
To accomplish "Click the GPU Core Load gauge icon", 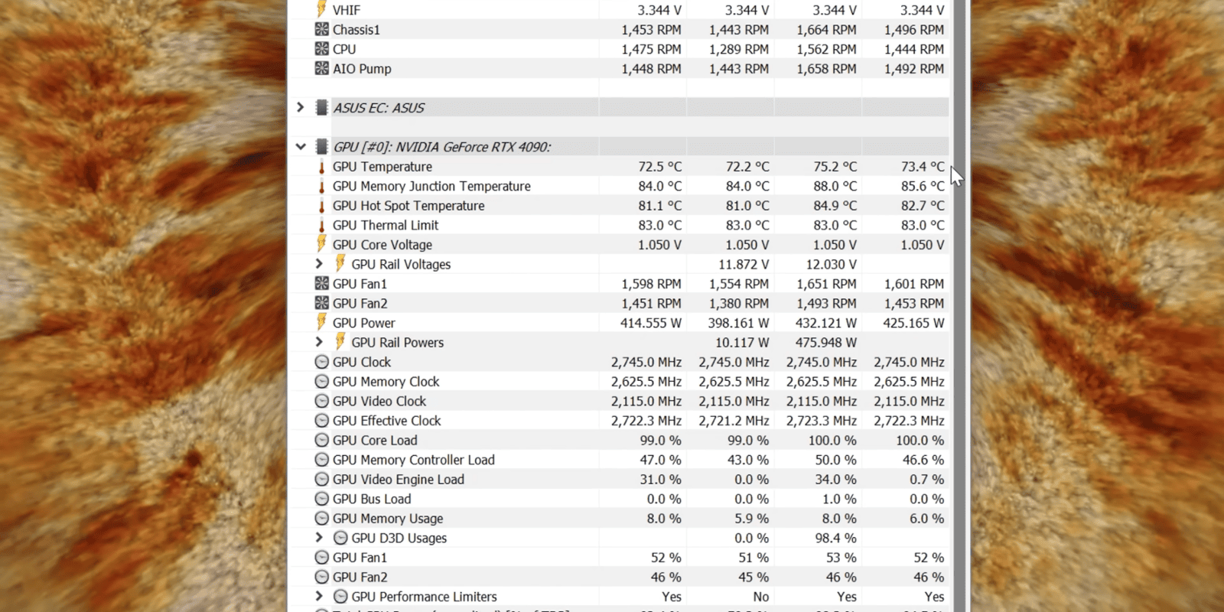I will pos(322,441).
